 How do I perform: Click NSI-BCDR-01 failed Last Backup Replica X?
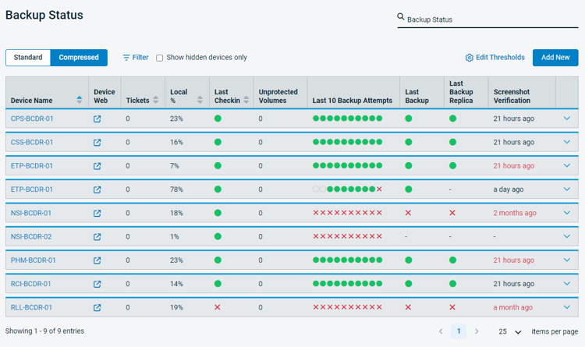452,213
